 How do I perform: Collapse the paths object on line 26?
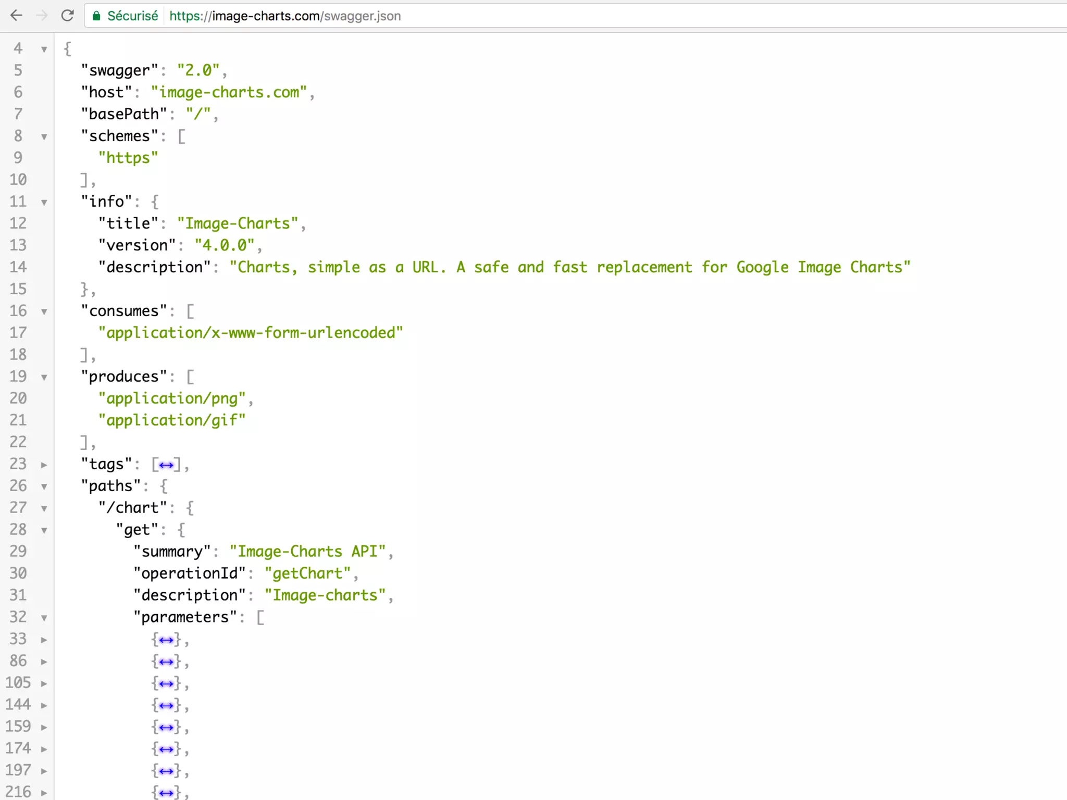(44, 487)
